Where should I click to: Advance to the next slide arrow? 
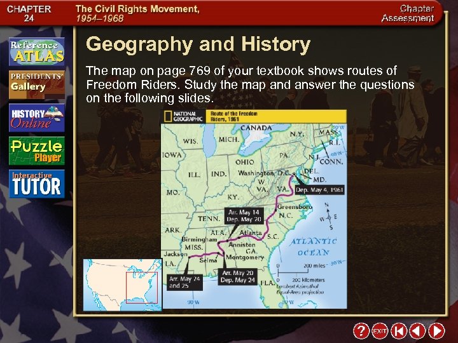pyautogui.click(x=436, y=331)
